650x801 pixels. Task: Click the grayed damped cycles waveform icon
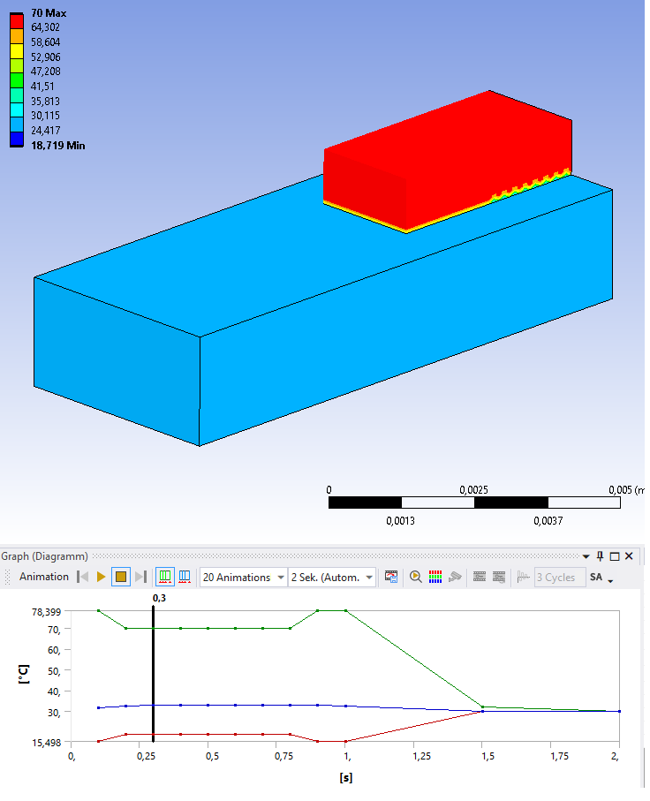[524, 578]
